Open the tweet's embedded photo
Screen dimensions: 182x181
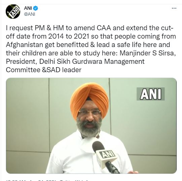[91, 126]
